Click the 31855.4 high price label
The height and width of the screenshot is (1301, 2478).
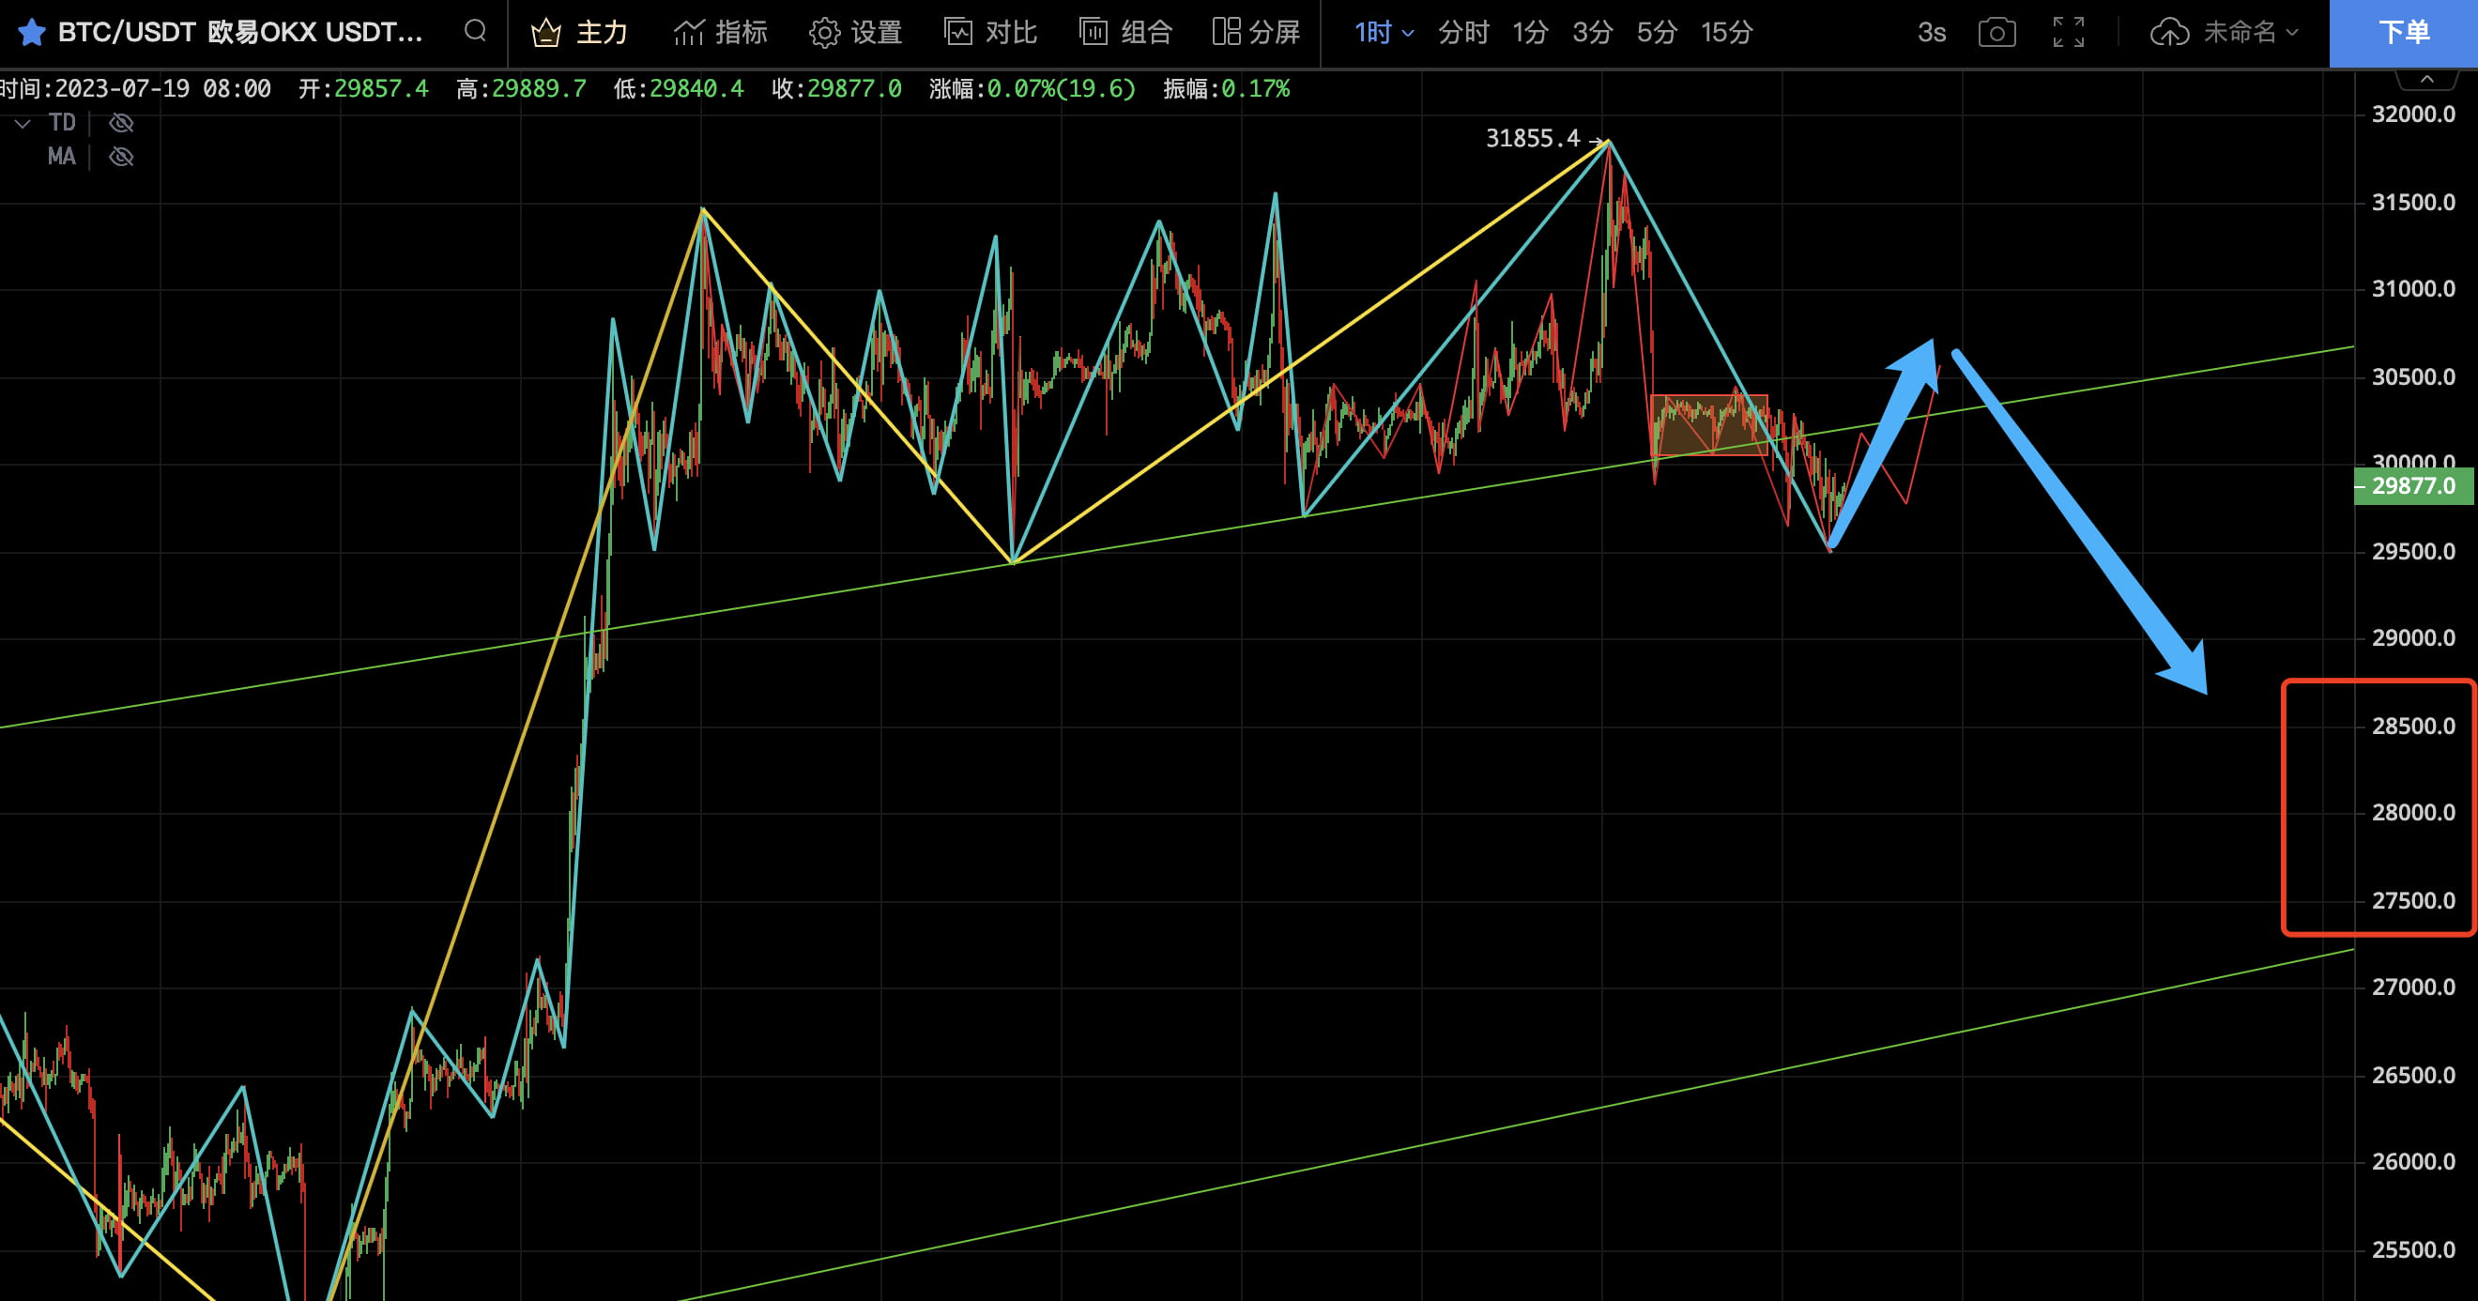(x=1533, y=139)
